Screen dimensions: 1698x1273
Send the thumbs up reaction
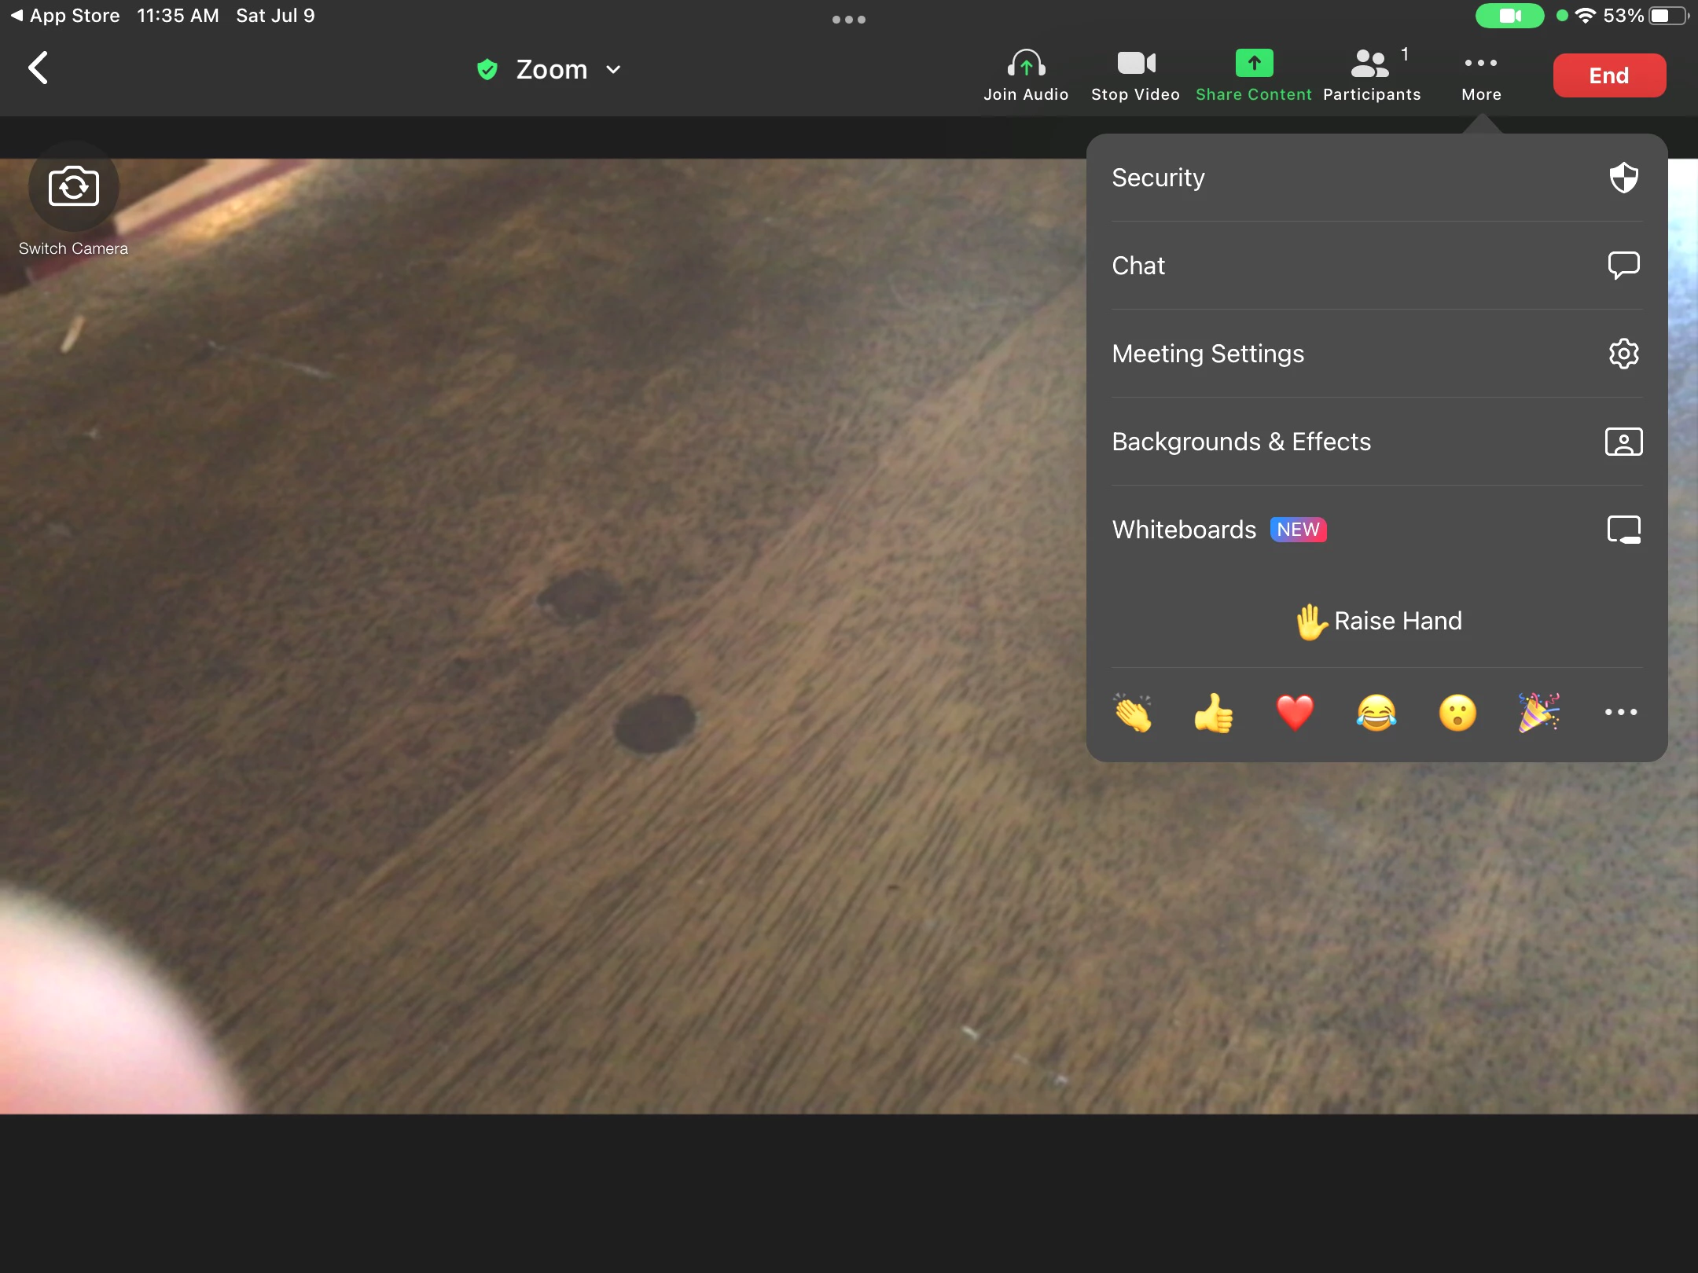[x=1214, y=713]
